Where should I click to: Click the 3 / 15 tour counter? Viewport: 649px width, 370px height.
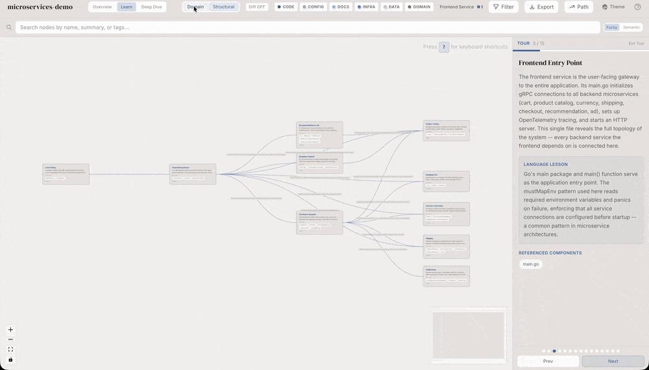point(539,43)
